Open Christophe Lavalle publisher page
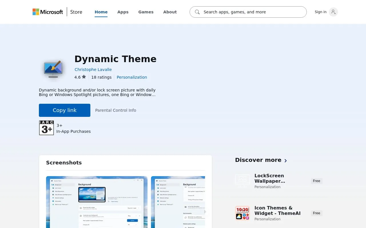The width and height of the screenshot is (366, 228). [93, 70]
